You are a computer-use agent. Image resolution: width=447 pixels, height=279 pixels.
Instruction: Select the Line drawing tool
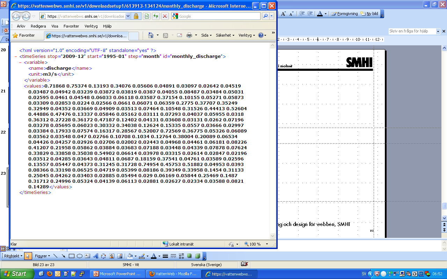(x=55, y=256)
